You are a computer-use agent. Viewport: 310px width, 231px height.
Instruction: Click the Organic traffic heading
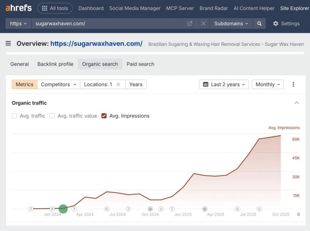tap(29, 103)
